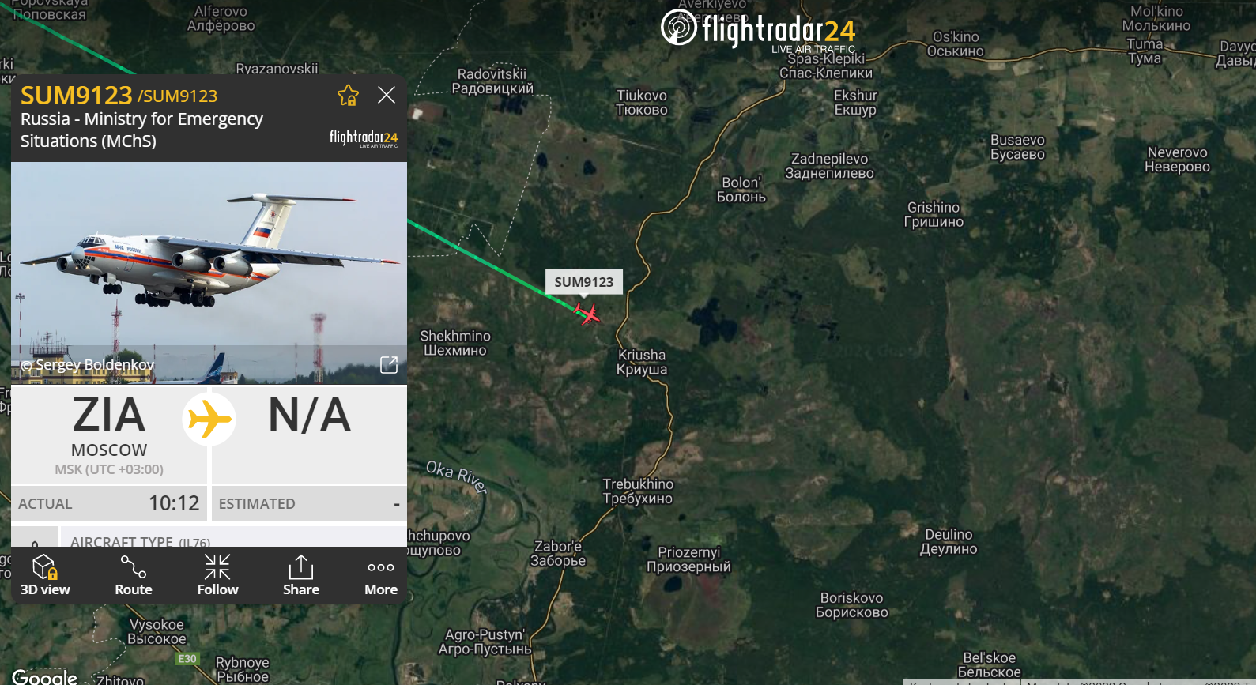
Task: Close the SUM9123 flight details panel
Action: 387,95
